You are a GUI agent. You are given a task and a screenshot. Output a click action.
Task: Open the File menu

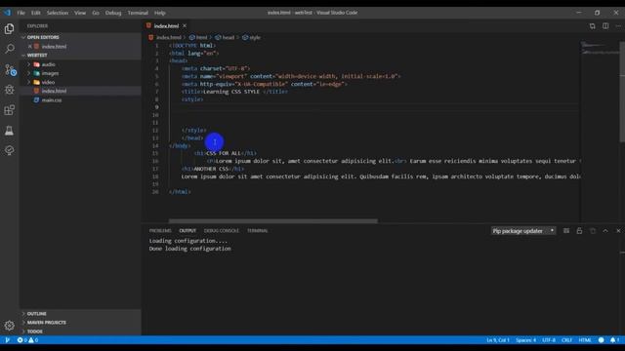point(21,13)
